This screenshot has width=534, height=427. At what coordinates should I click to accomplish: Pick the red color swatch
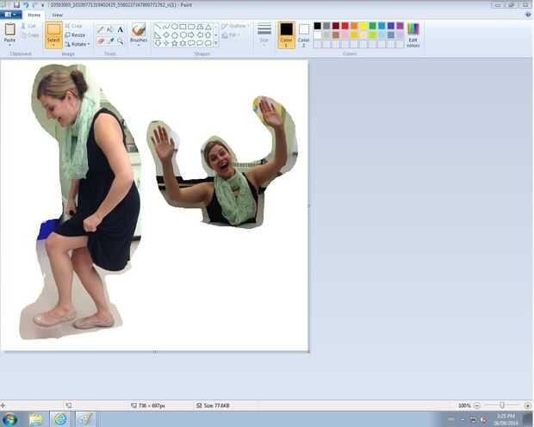345,26
